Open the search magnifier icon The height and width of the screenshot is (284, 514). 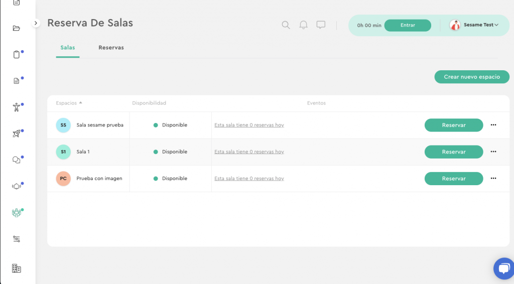coord(286,25)
